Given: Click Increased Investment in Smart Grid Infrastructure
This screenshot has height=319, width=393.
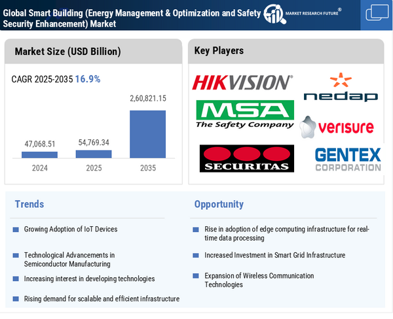Looking at the screenshot, I should pyautogui.click(x=274, y=255).
